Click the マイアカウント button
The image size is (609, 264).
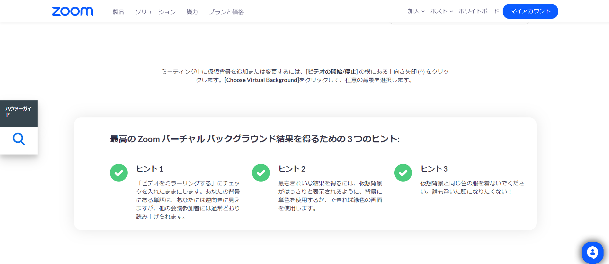(530, 11)
